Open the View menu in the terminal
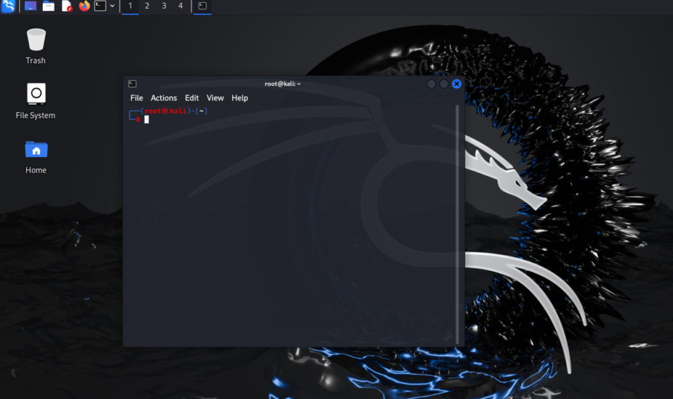This screenshot has height=399, width=673. click(x=215, y=97)
